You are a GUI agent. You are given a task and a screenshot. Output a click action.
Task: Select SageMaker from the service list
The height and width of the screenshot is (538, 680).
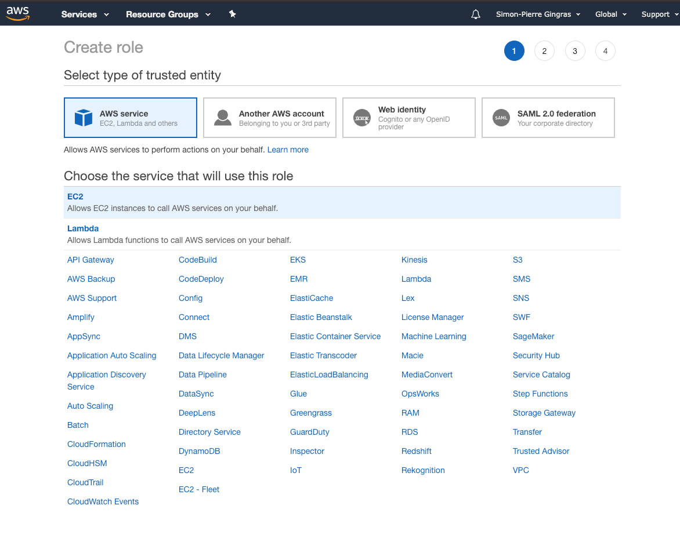pos(533,336)
